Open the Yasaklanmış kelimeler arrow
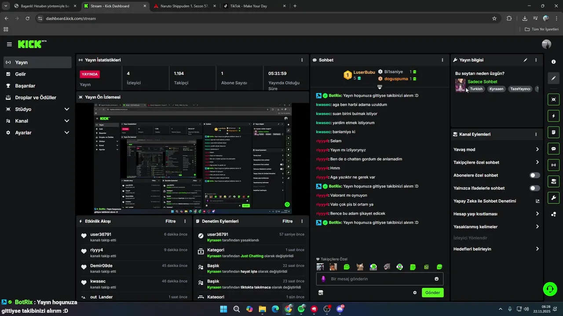 [x=537, y=227]
